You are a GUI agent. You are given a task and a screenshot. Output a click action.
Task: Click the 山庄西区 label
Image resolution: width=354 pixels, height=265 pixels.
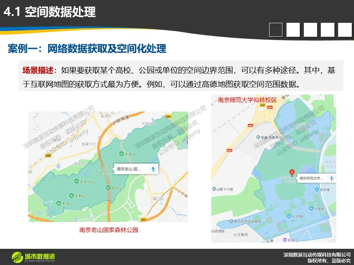pos(218,231)
